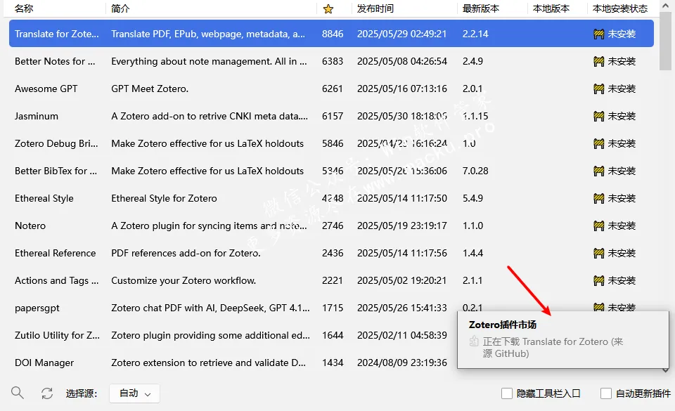Click the install status icon for Better Notes

pos(599,62)
